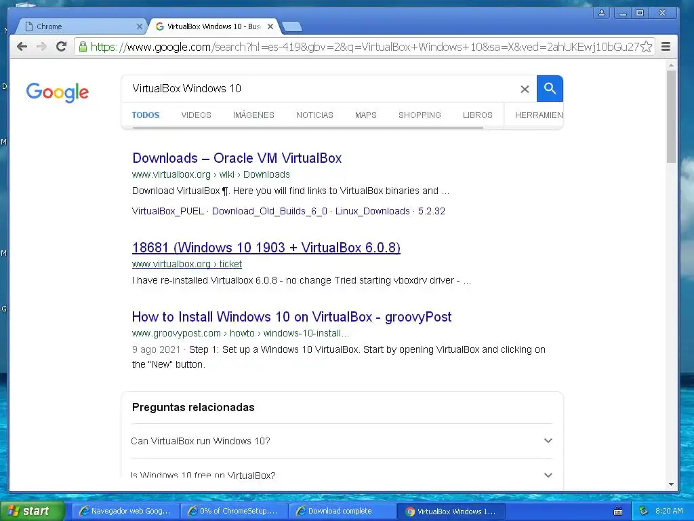Switch to the MAPS results tab

coord(365,115)
